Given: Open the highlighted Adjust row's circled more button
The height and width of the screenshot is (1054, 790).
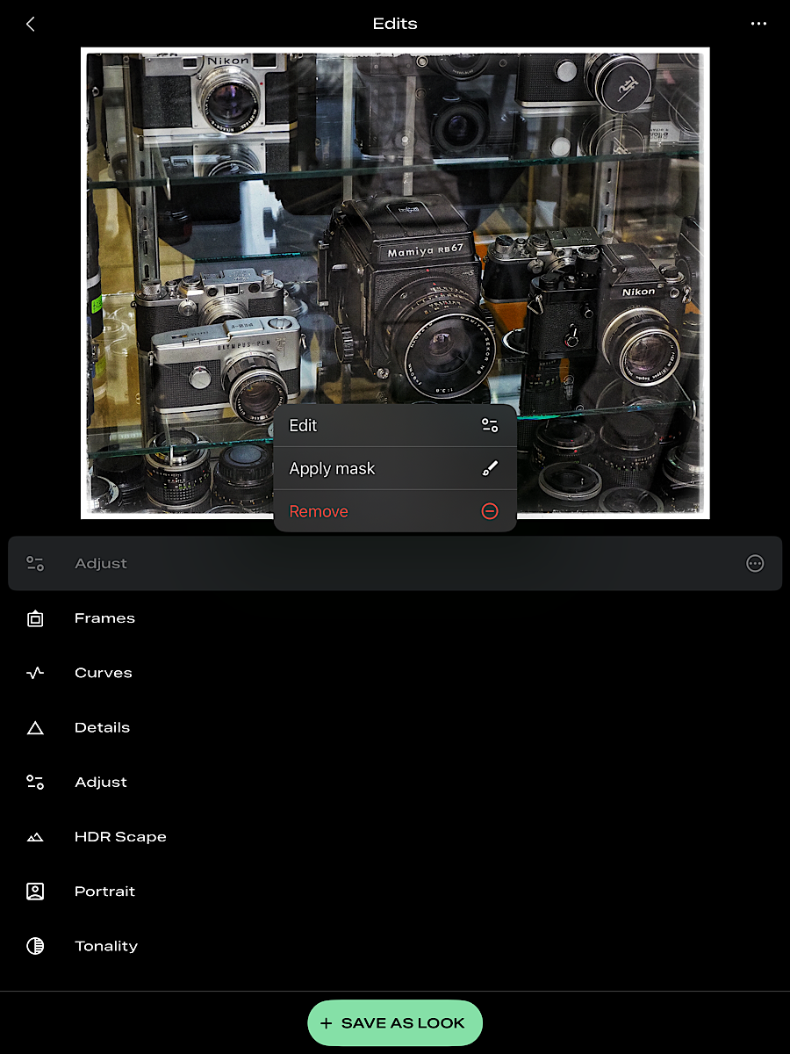Looking at the screenshot, I should pos(755,564).
